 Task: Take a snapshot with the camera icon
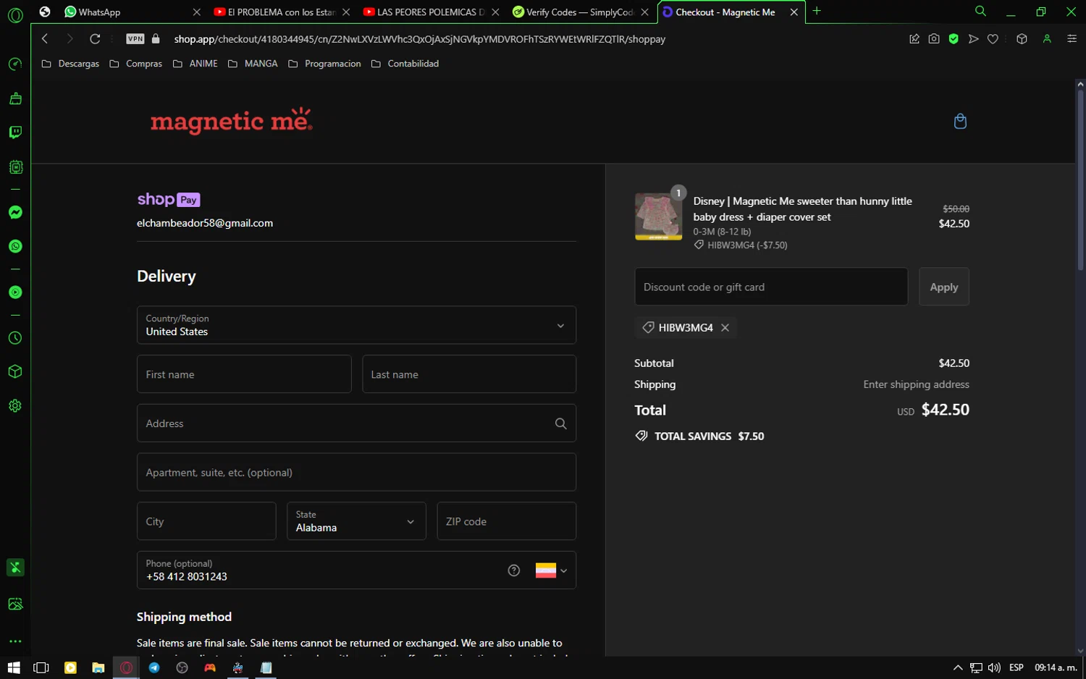(x=934, y=39)
